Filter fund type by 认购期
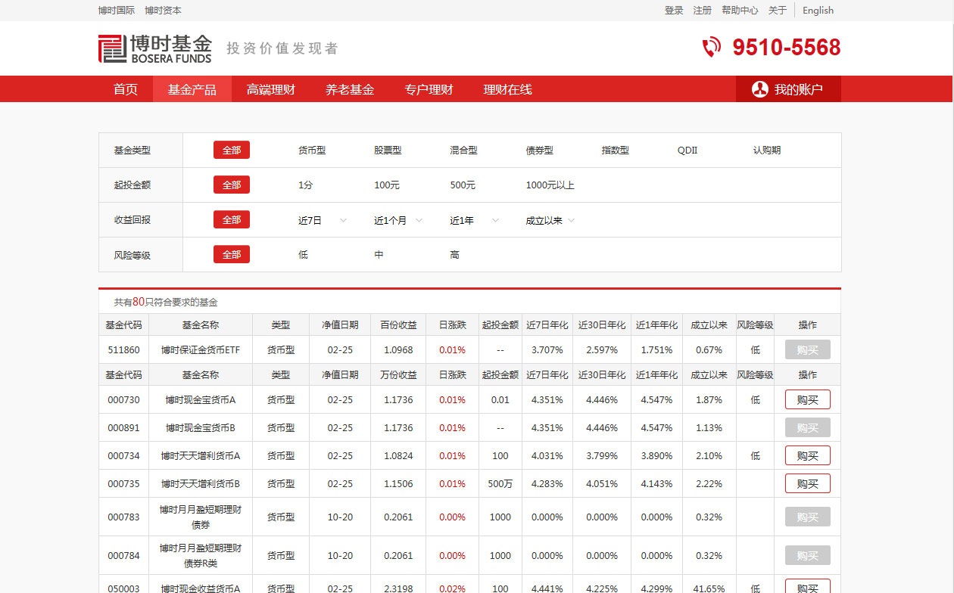Screen dimensions: 954x593 (x=767, y=151)
